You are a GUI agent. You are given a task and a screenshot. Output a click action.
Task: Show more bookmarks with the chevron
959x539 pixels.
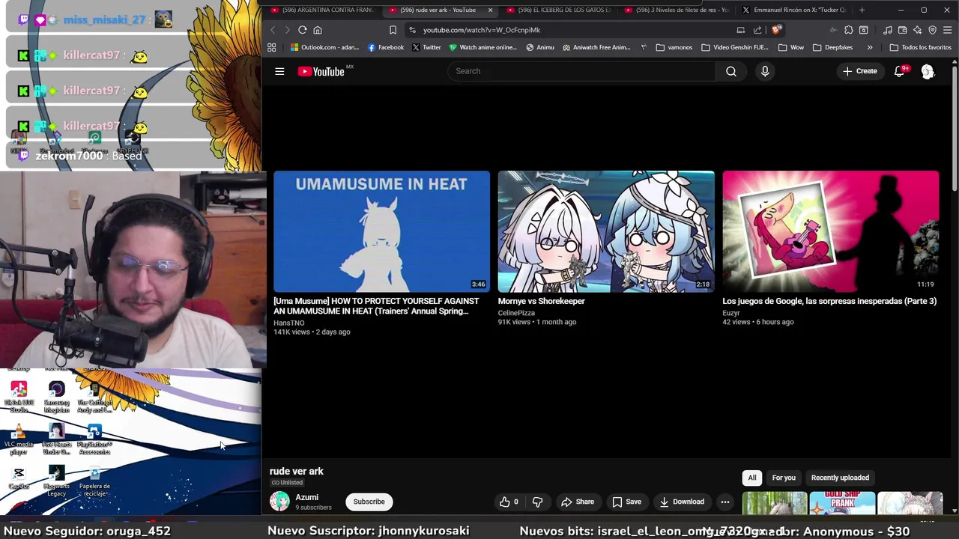870,47
